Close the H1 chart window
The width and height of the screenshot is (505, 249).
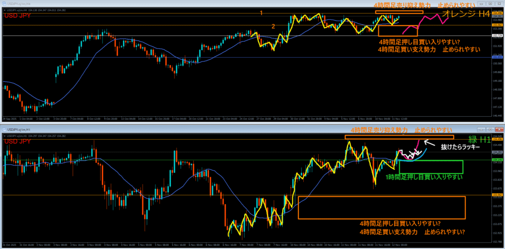click(499, 129)
